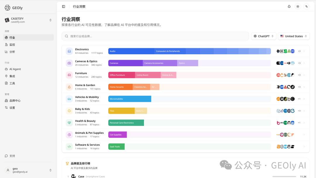
Task: Select the Audio bar segment
Action: pyautogui.click(x=131, y=51)
